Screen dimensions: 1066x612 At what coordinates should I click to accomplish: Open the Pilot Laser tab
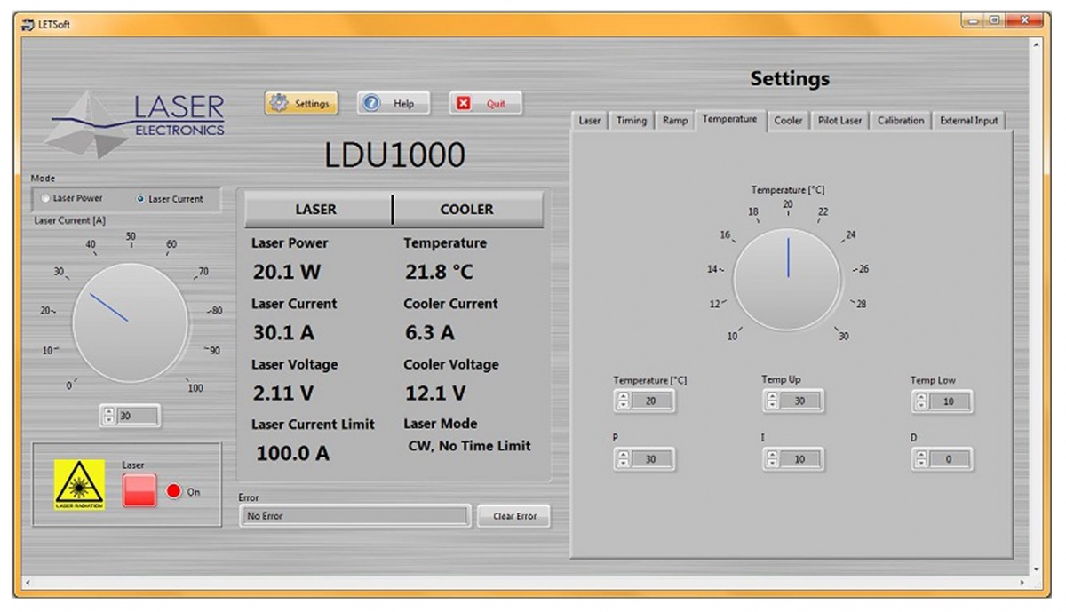point(839,121)
